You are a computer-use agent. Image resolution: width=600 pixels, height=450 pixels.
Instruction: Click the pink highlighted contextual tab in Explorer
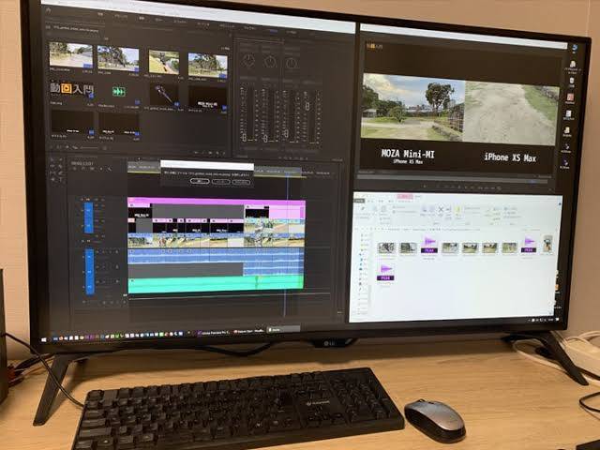click(405, 197)
